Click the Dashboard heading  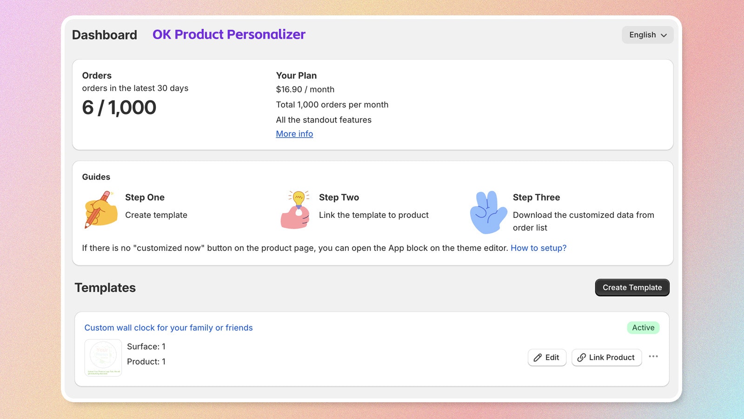[105, 35]
